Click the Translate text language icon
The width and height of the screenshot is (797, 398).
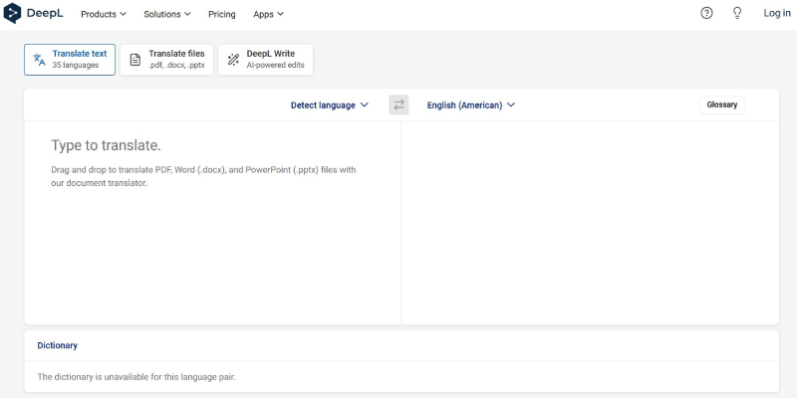(x=39, y=60)
